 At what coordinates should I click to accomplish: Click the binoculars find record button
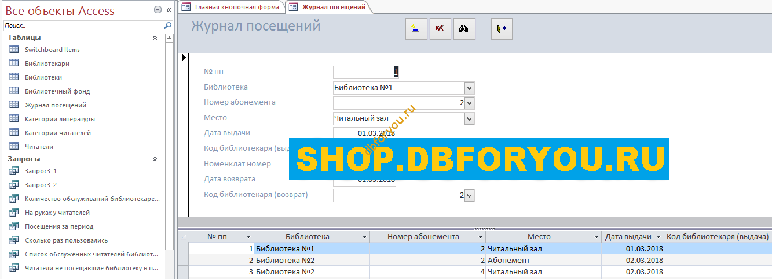[x=464, y=28]
